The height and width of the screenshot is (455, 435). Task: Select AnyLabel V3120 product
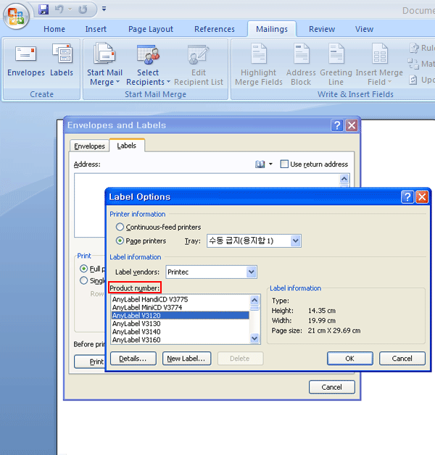[180, 315]
